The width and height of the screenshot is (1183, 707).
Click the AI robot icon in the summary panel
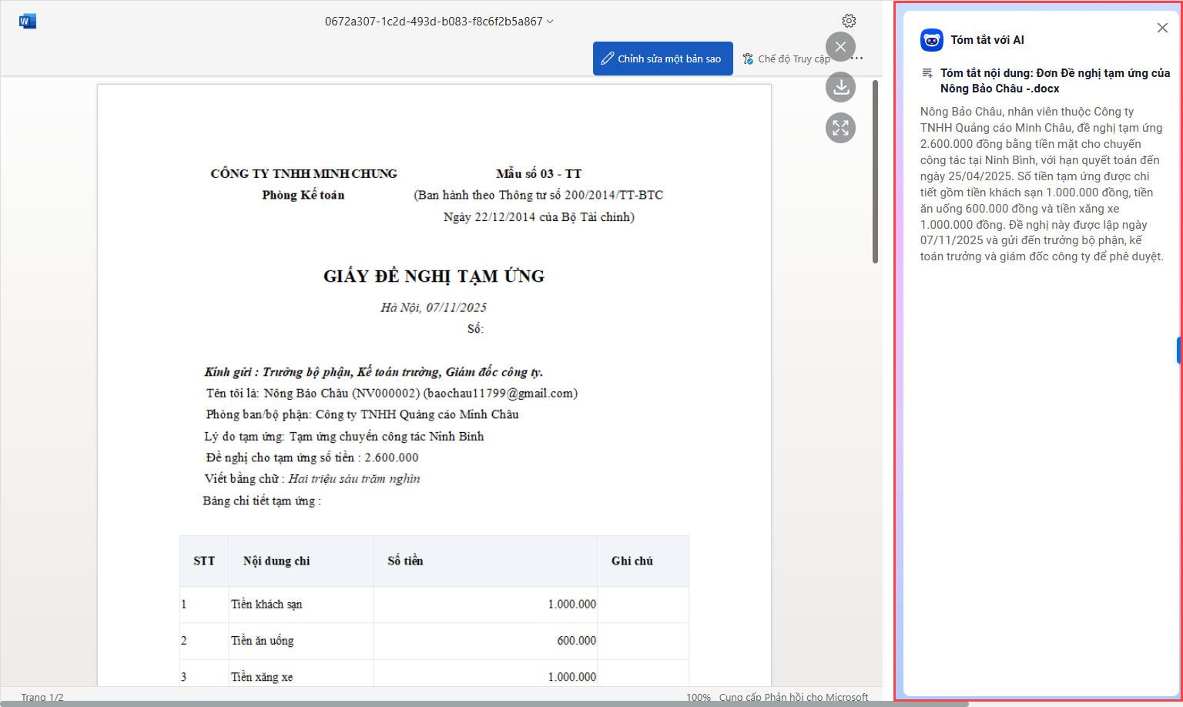[932, 40]
